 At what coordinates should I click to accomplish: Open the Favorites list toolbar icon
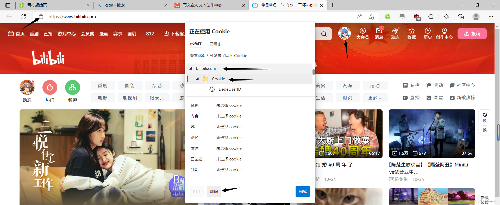pos(447,17)
